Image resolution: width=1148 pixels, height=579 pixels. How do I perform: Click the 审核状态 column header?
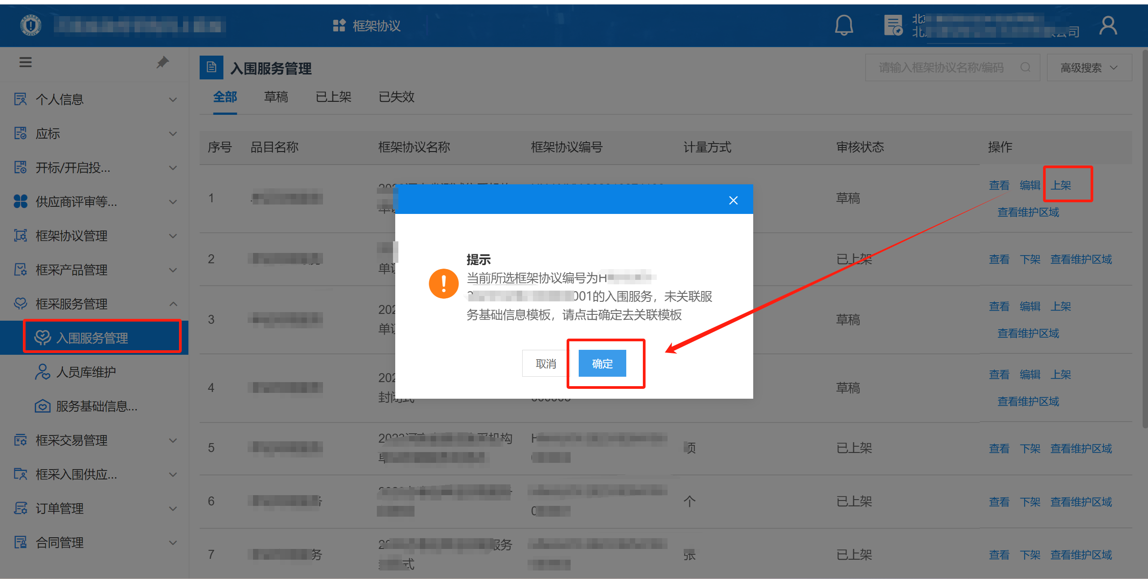pos(860,147)
